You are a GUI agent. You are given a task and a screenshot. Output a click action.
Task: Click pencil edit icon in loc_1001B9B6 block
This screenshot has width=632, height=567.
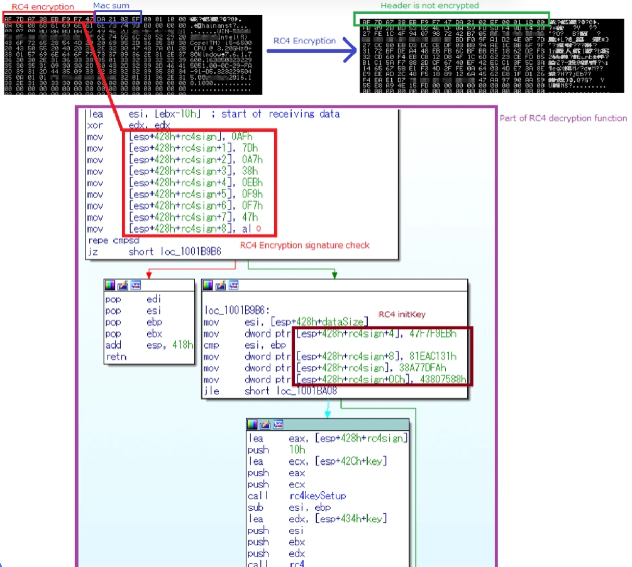[220, 285]
